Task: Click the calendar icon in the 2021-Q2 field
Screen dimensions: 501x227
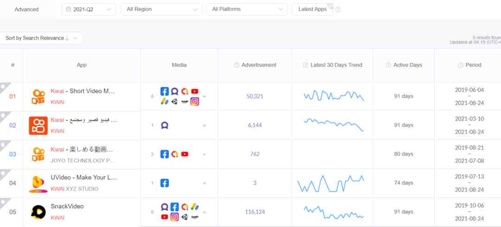Action: coord(68,9)
